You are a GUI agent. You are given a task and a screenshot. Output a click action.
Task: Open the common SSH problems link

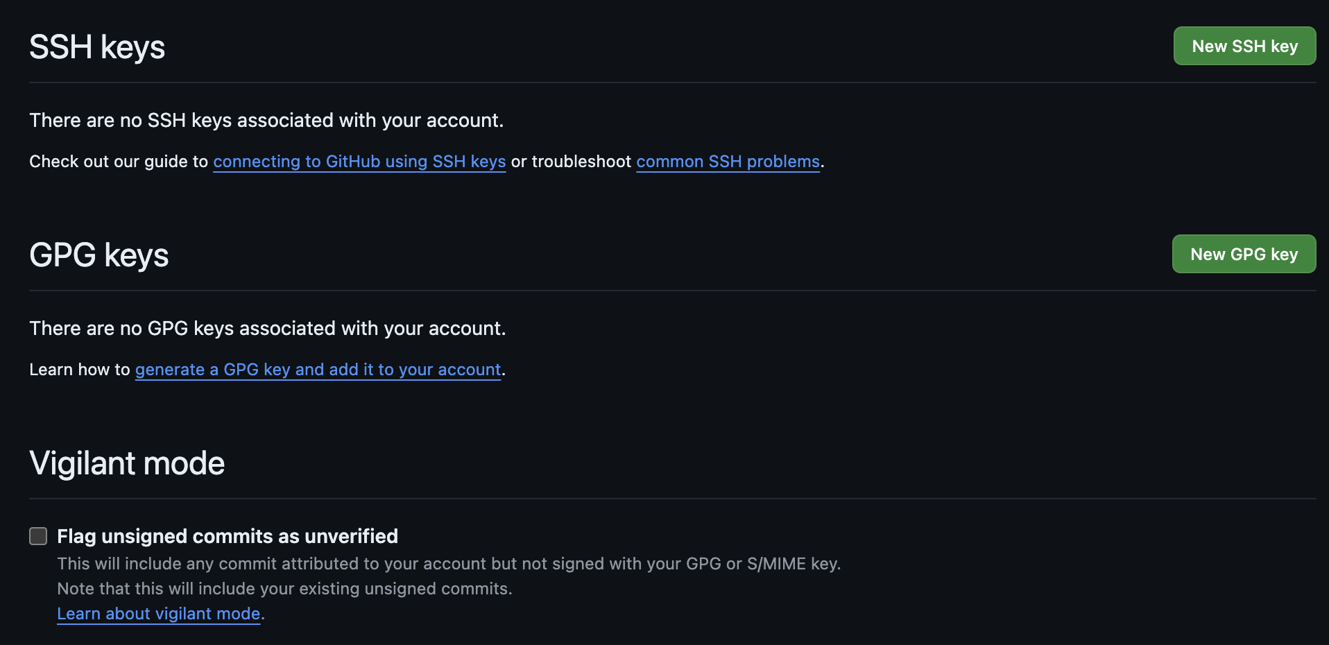728,162
